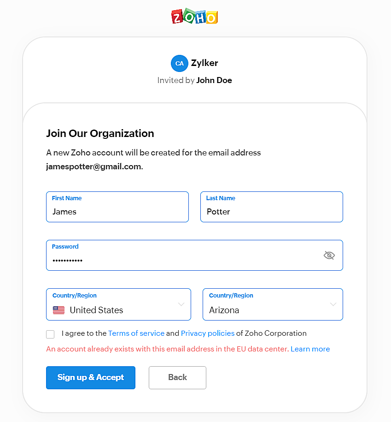
Task: Click the Zylker organization name
Action: 204,63
